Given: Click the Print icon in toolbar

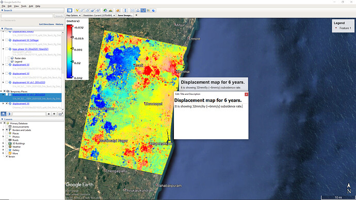Looking at the screenshot, I should (x=138, y=10).
